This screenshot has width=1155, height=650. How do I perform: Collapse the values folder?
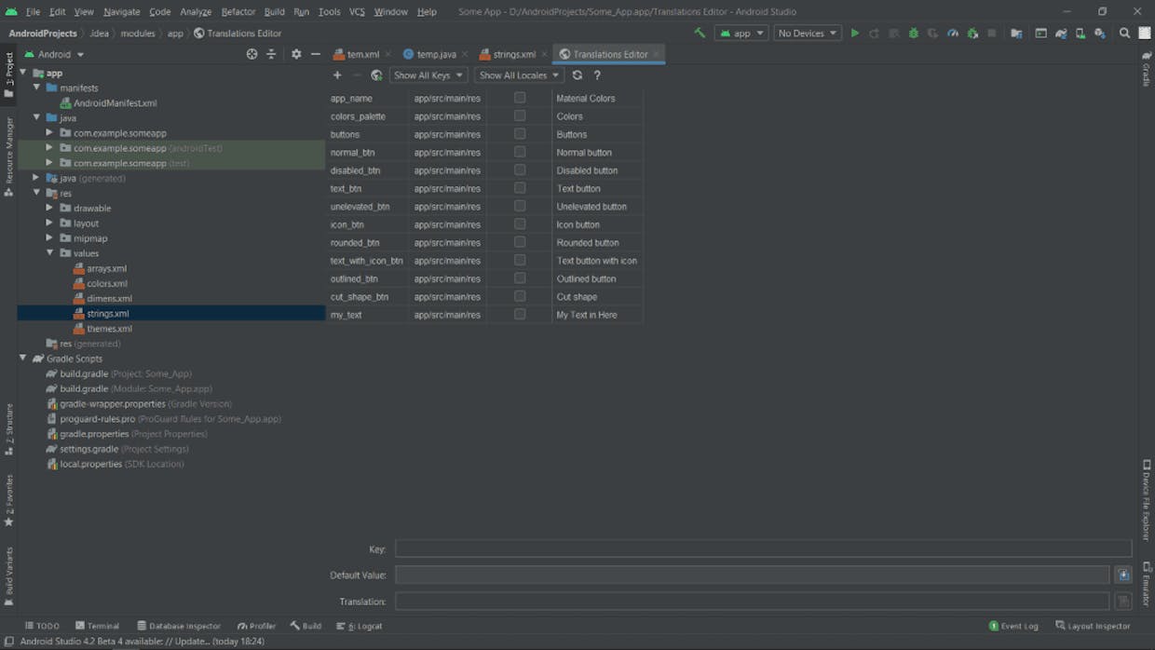(49, 252)
